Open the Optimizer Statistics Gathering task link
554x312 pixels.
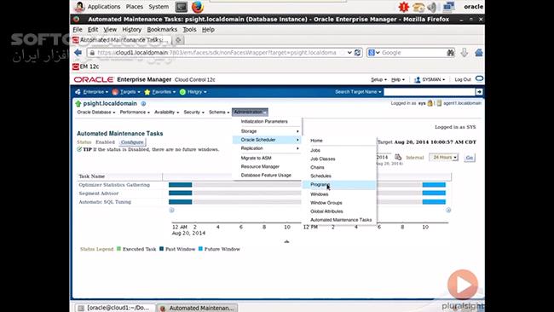114,185
